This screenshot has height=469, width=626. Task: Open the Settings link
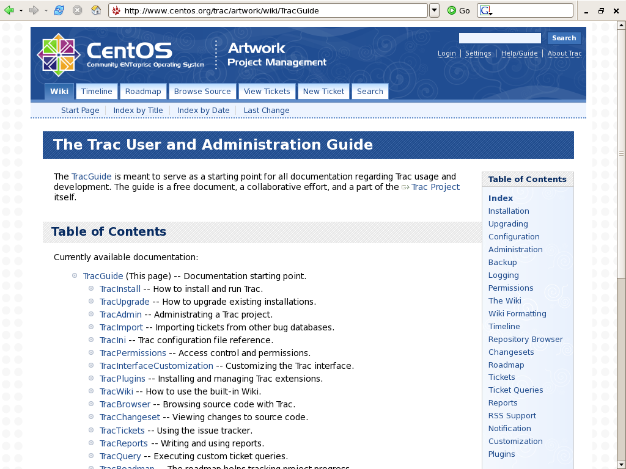pyautogui.click(x=478, y=53)
